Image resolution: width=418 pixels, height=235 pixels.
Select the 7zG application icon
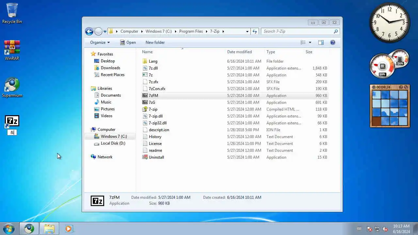point(145,102)
